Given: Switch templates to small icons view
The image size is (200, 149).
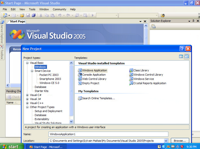Looking at the screenshot, I should 187,57.
